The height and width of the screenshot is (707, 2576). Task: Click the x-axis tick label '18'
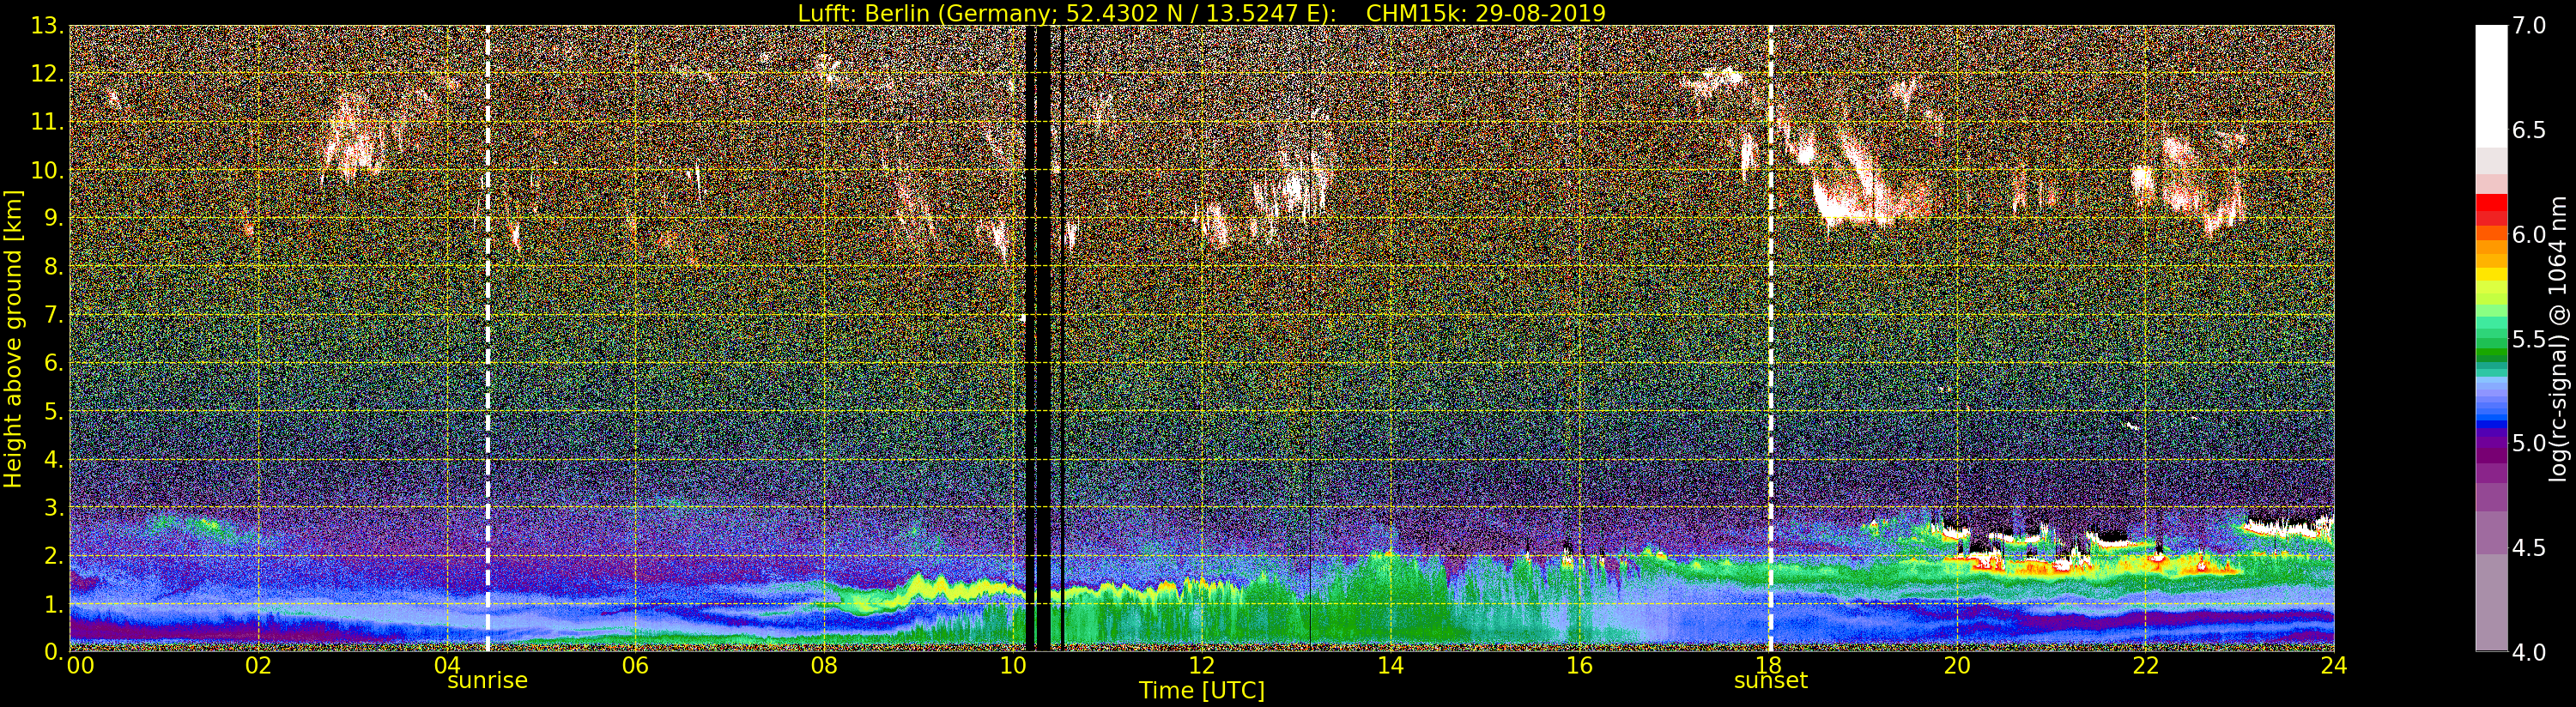tap(1768, 666)
